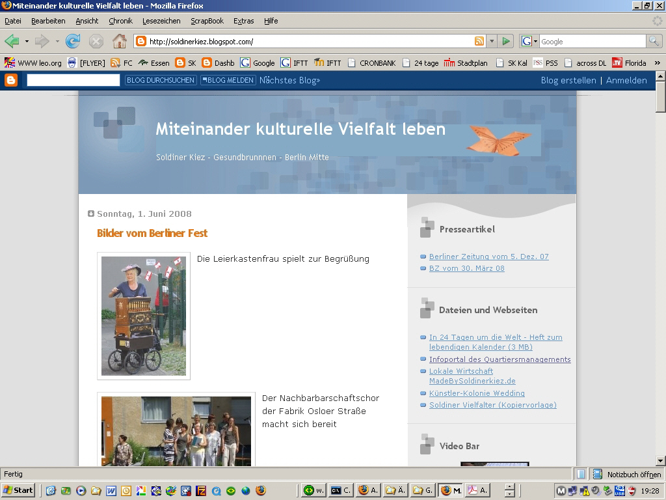Click the Leierkastenfrau photo thumbnail
The height and width of the screenshot is (500, 666).
click(144, 316)
